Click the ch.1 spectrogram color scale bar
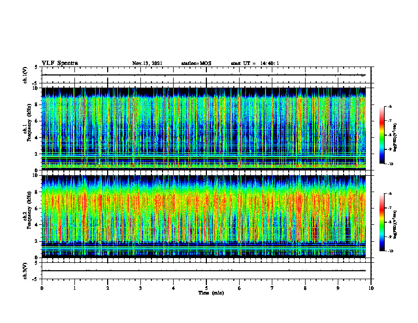This screenshot has height=323, width=418. pyautogui.click(x=382, y=135)
